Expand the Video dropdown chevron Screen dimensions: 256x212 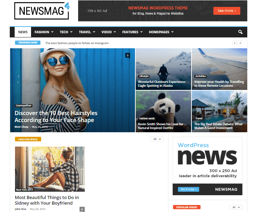coord(115,32)
